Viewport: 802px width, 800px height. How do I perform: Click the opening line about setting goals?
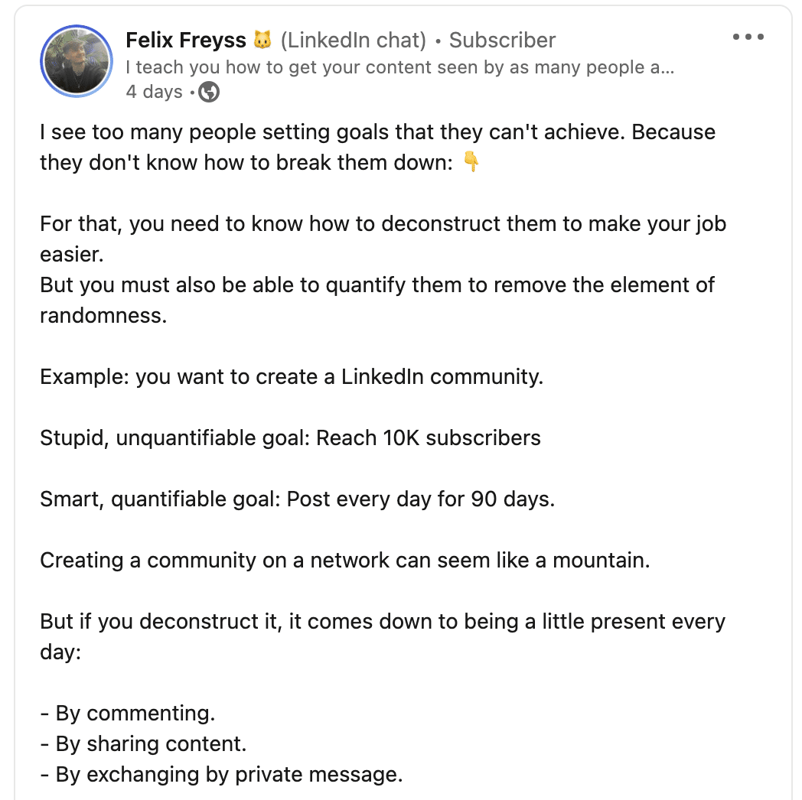(x=377, y=147)
